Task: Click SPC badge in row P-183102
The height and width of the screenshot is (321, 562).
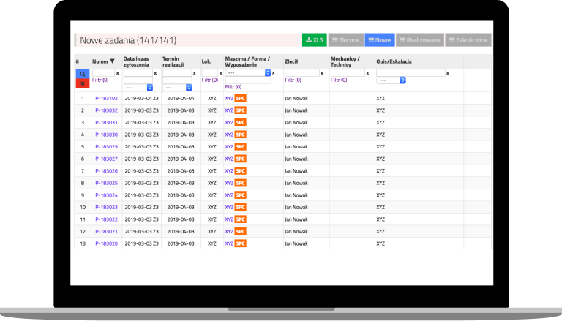Action: pyautogui.click(x=241, y=98)
